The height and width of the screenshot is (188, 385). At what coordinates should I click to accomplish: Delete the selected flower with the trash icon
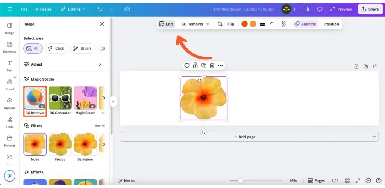(x=212, y=66)
